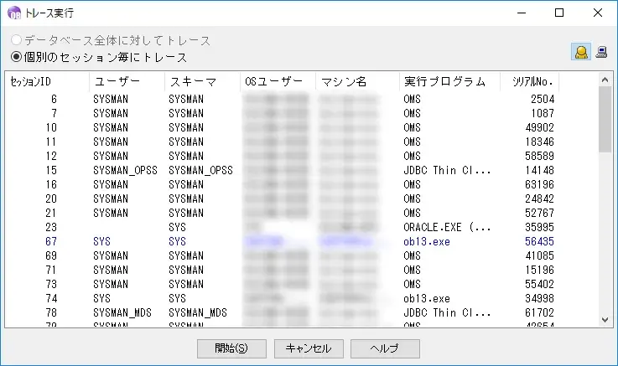
Task: Click the computer sessions icon
Action: 600,53
